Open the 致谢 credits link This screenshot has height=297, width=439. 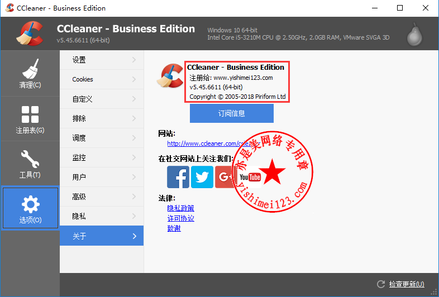(x=174, y=228)
